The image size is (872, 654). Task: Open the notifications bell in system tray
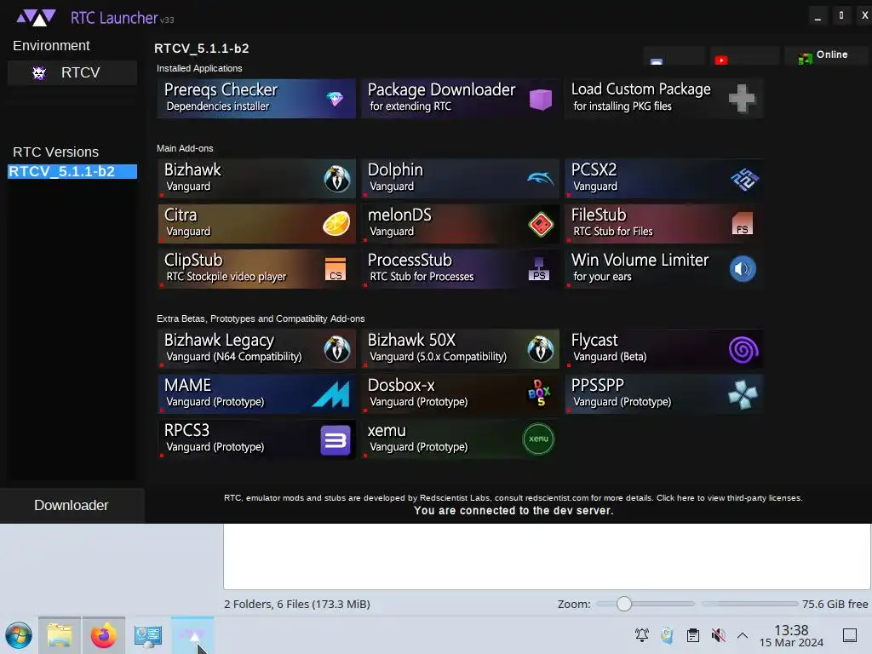coord(642,635)
